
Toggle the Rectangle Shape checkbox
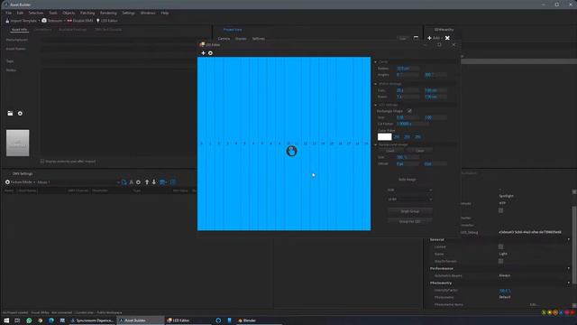tap(409, 111)
